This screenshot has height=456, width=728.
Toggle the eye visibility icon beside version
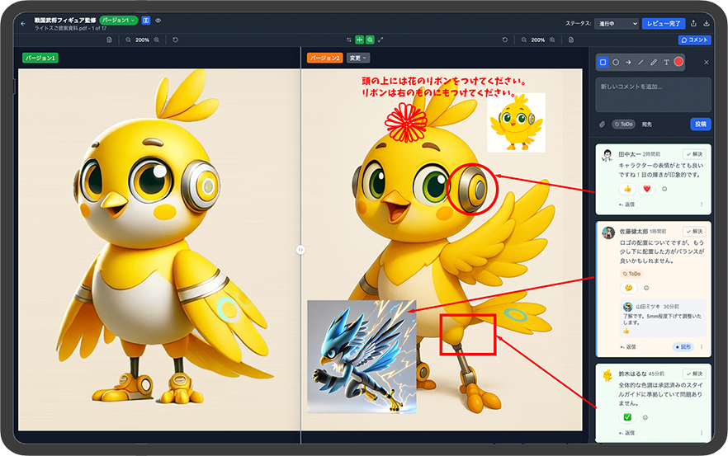[x=158, y=20]
